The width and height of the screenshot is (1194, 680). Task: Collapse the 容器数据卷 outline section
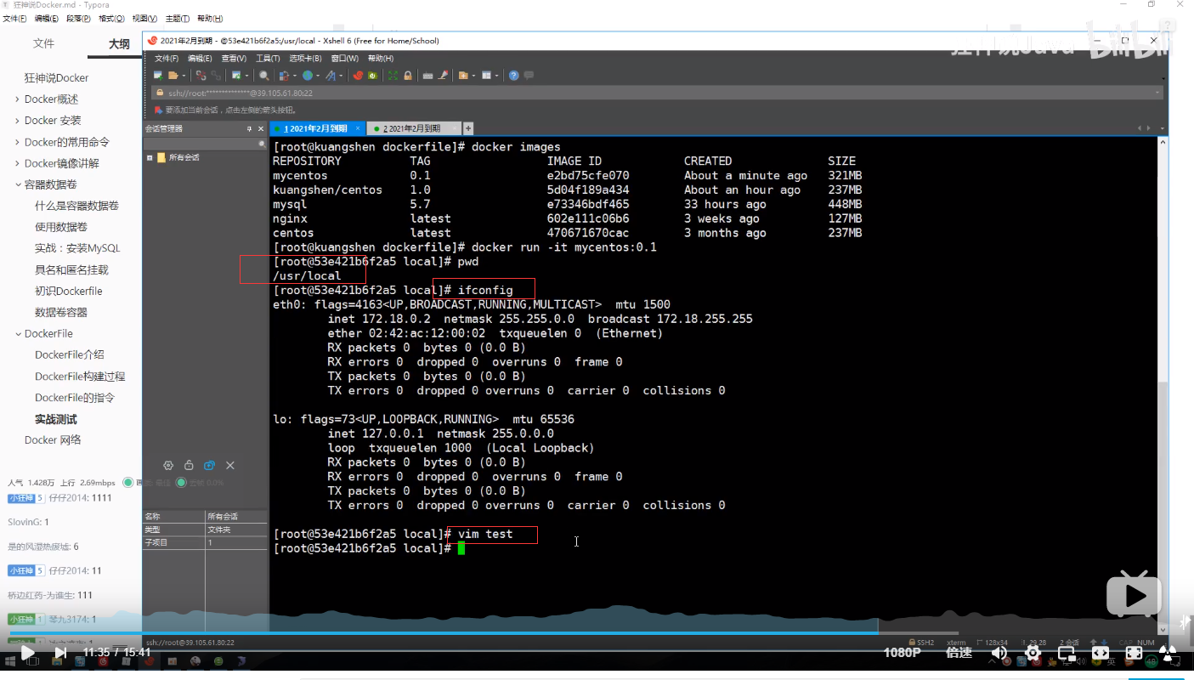coord(17,184)
